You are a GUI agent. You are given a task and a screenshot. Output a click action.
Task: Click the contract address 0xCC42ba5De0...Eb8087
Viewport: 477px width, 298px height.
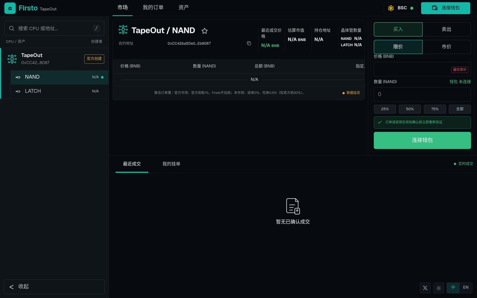pyautogui.click(x=189, y=43)
